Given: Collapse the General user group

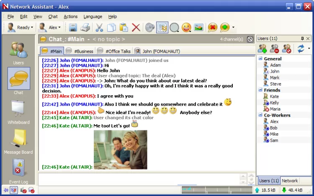Looking at the screenshot, I should (260, 59).
